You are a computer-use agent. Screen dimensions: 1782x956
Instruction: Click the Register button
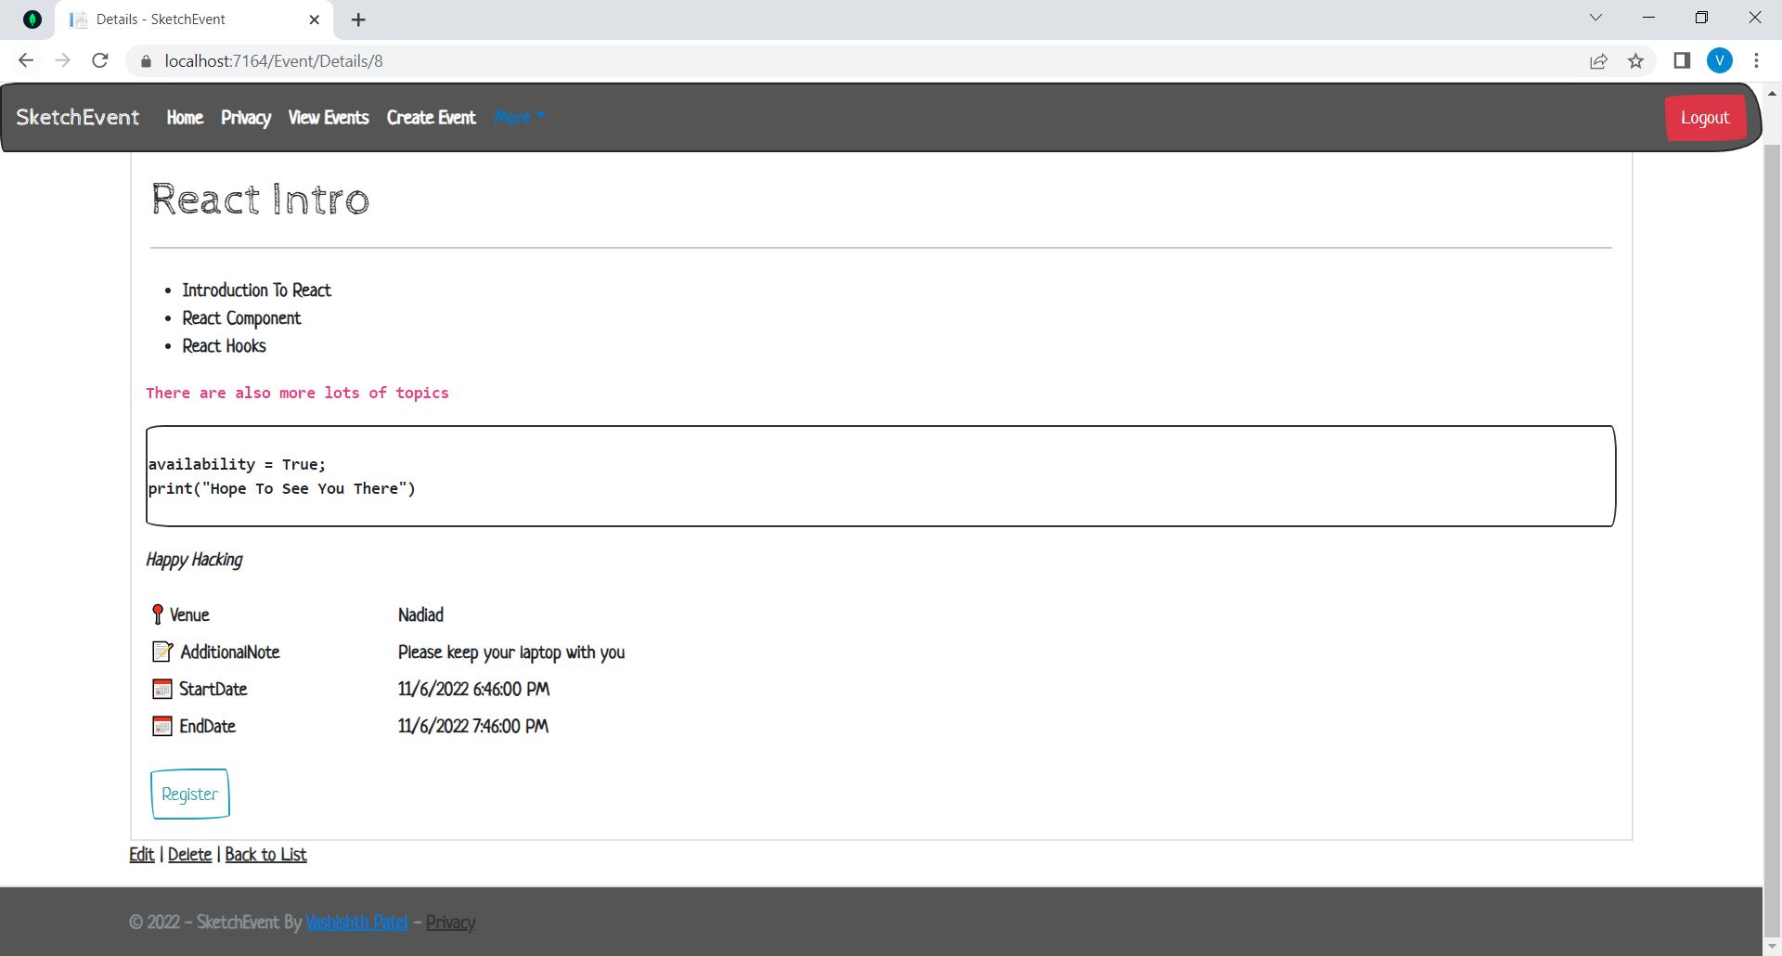(190, 794)
